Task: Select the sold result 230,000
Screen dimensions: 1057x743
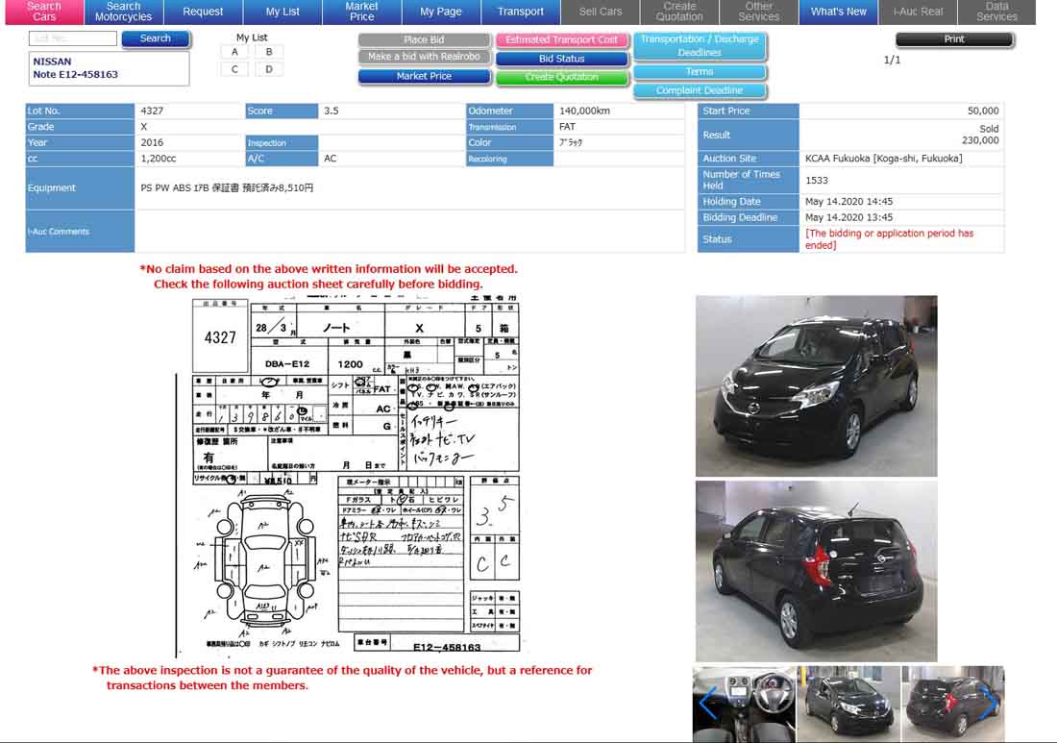Action: pos(980,140)
